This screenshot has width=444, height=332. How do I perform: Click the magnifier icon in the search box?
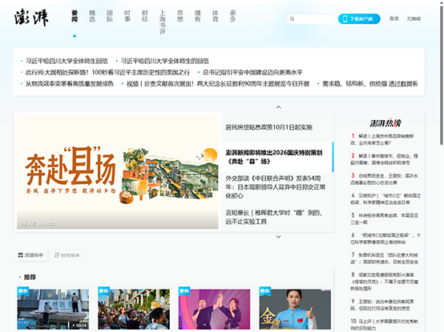tap(293, 19)
